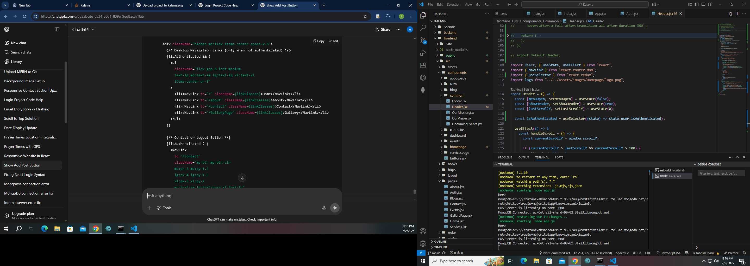Click plus attach icon in ChatGPT composer

(149, 208)
